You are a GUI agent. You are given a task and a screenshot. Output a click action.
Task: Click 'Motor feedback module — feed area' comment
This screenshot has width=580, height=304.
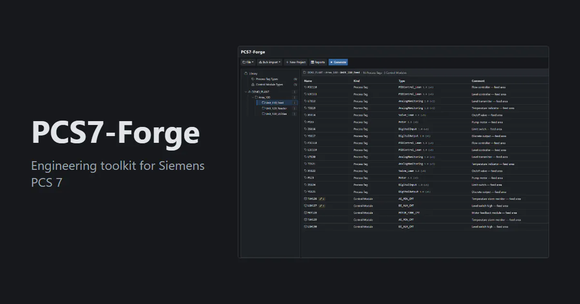pyautogui.click(x=494, y=213)
